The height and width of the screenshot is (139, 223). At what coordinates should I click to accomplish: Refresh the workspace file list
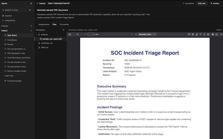point(64,30)
